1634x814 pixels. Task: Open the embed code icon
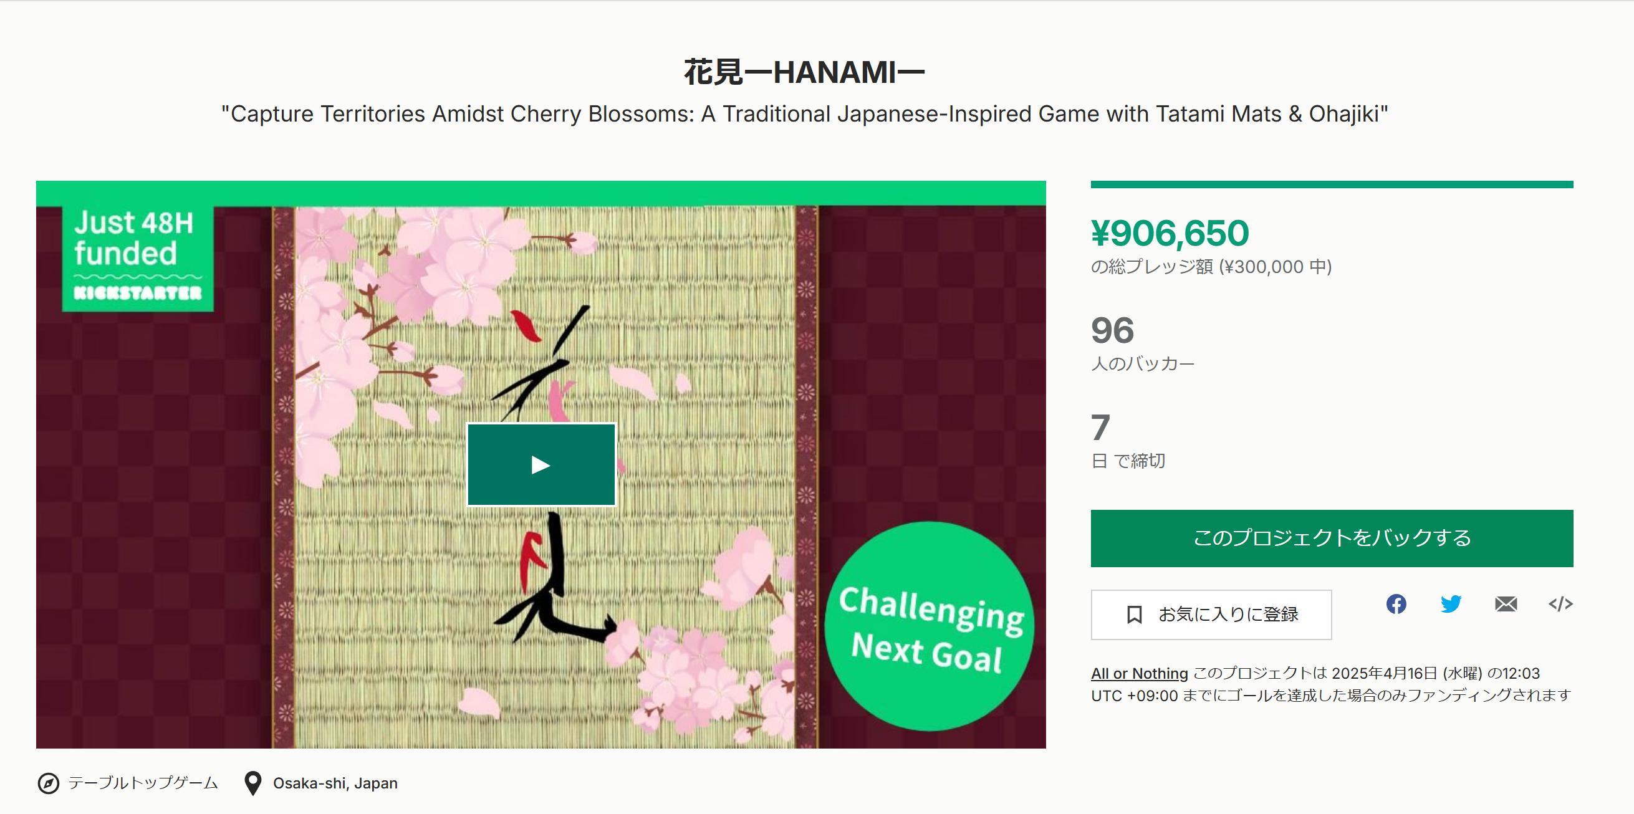pyautogui.click(x=1560, y=604)
